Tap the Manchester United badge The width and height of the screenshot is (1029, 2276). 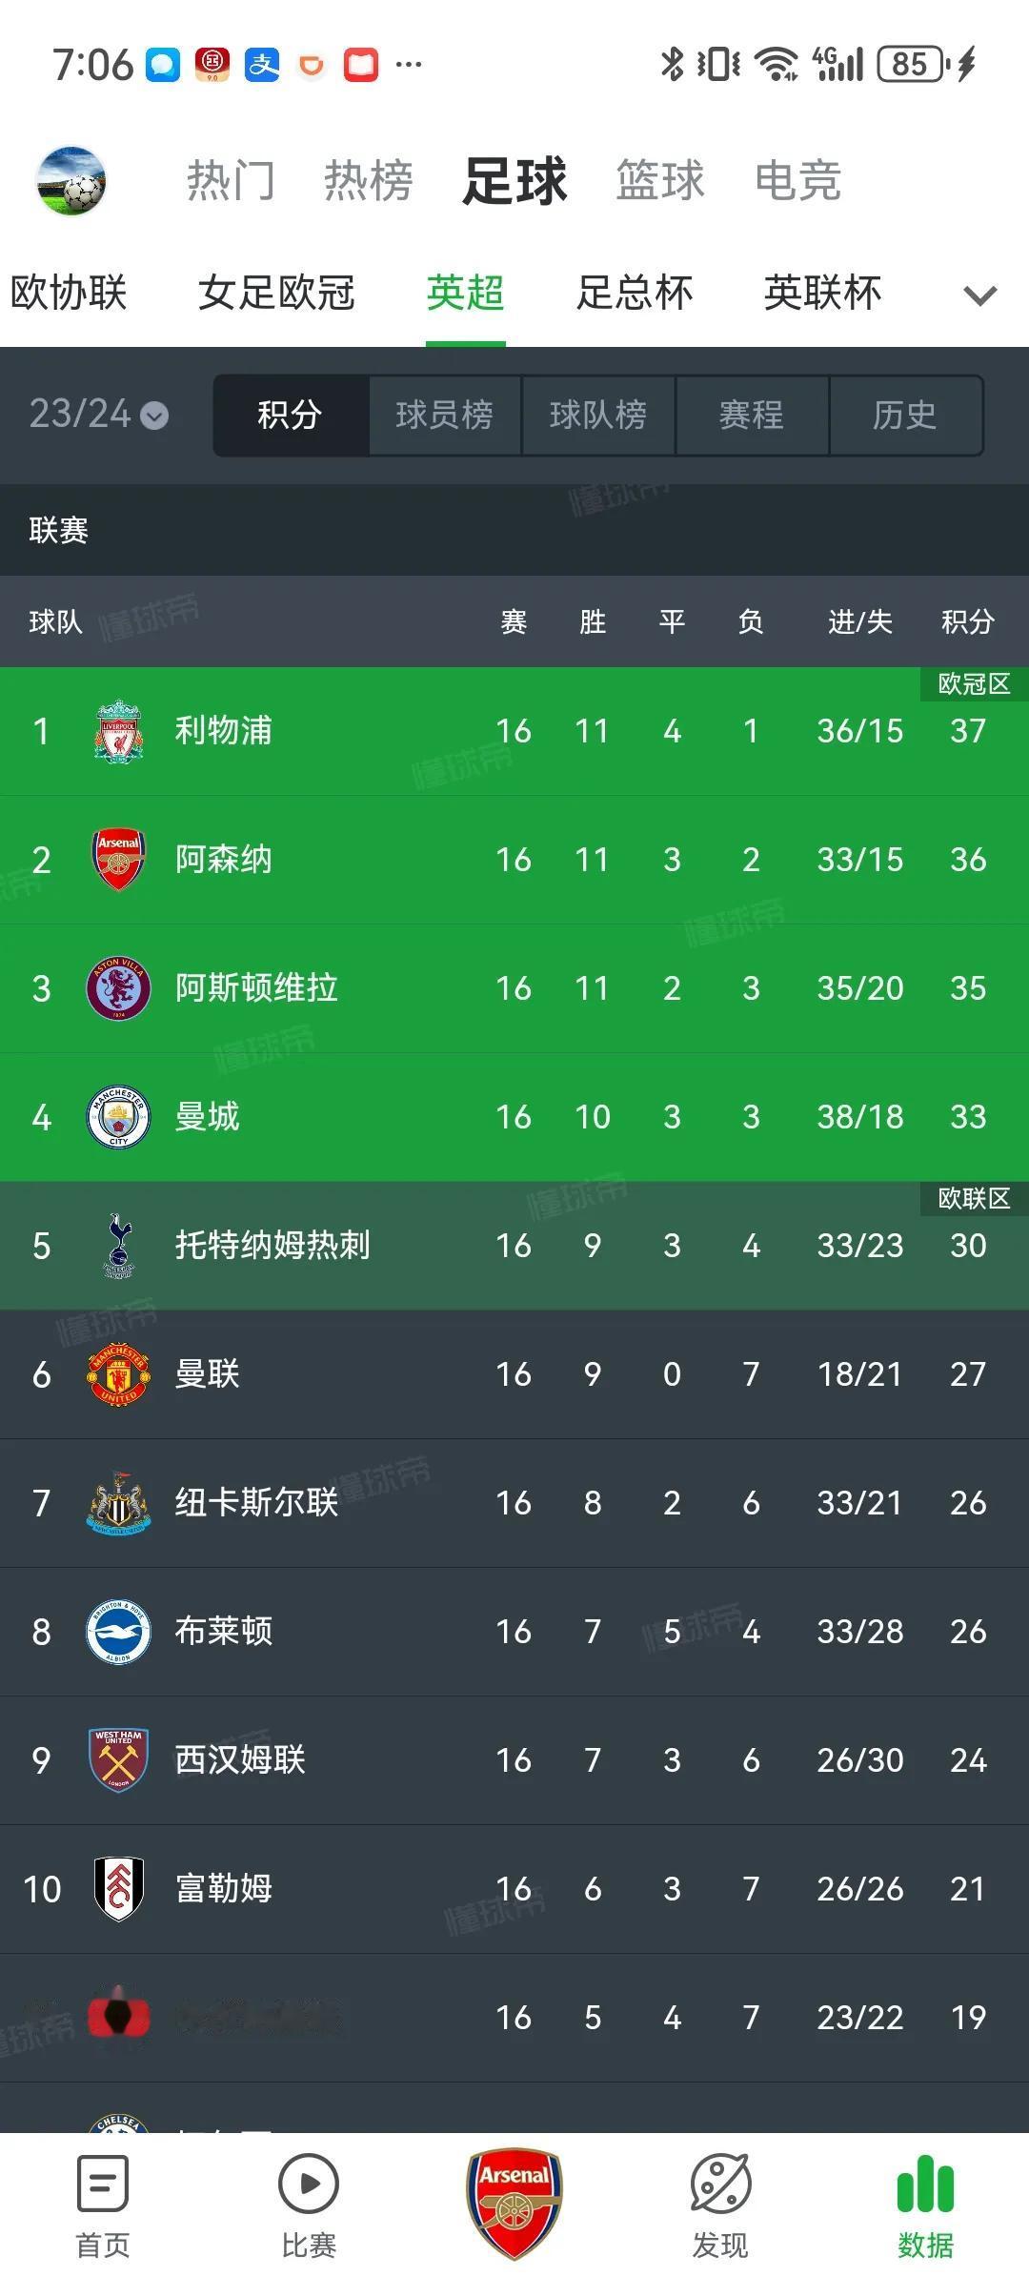(x=116, y=1374)
